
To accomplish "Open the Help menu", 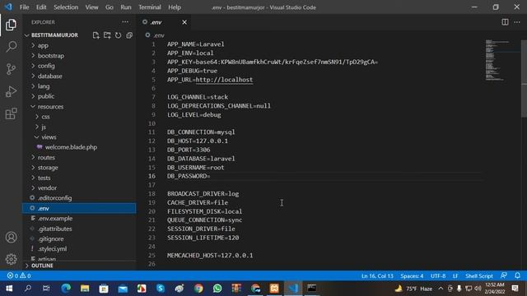I will coord(175,7).
